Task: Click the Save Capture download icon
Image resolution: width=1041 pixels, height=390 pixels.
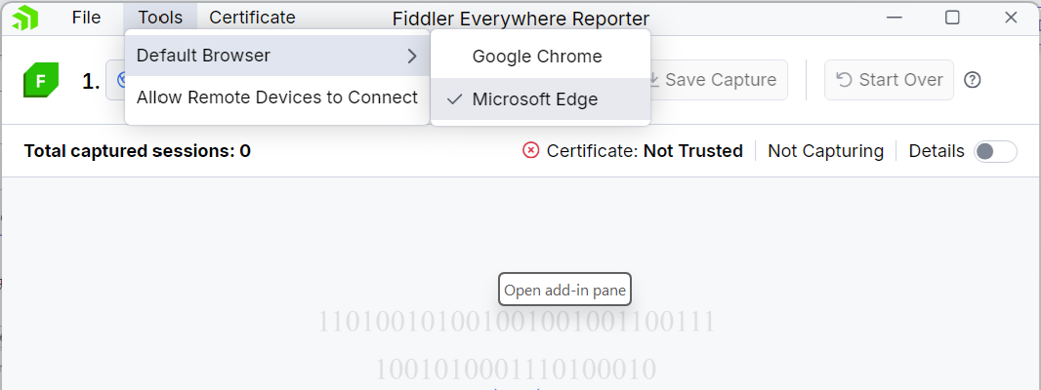Action: click(654, 80)
